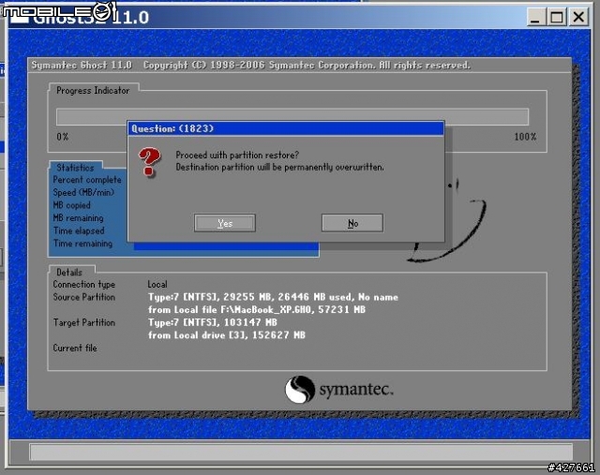Click the Symantec yin-yang logo
Screen dimensions: 600x475
click(300, 390)
